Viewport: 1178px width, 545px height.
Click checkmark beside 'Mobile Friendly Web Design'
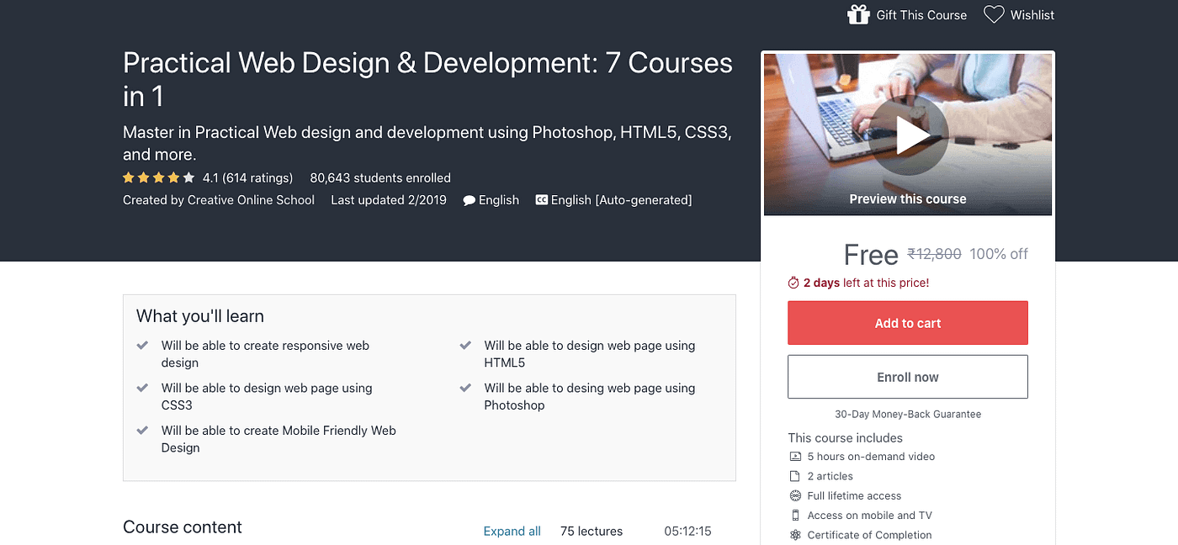pos(142,431)
